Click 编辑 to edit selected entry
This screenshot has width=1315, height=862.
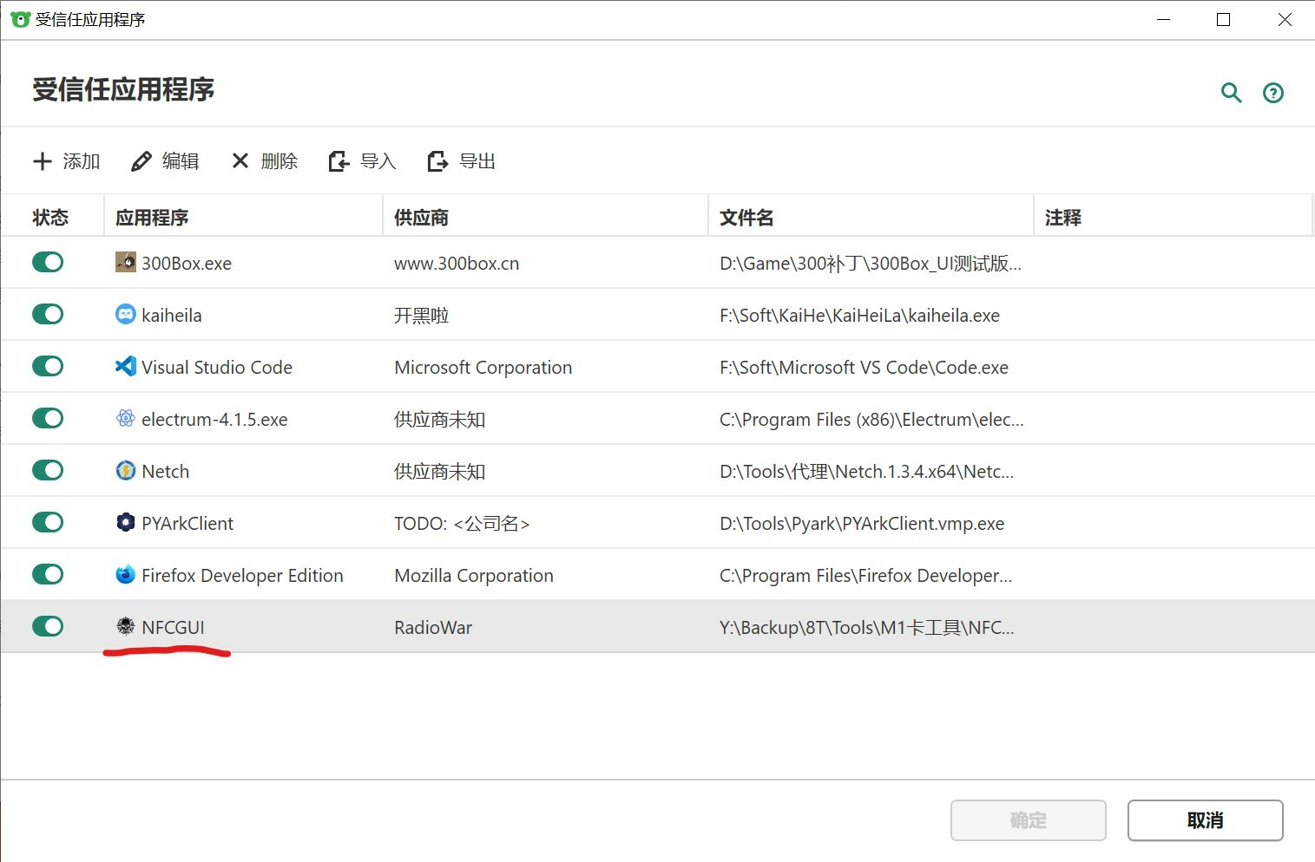165,161
